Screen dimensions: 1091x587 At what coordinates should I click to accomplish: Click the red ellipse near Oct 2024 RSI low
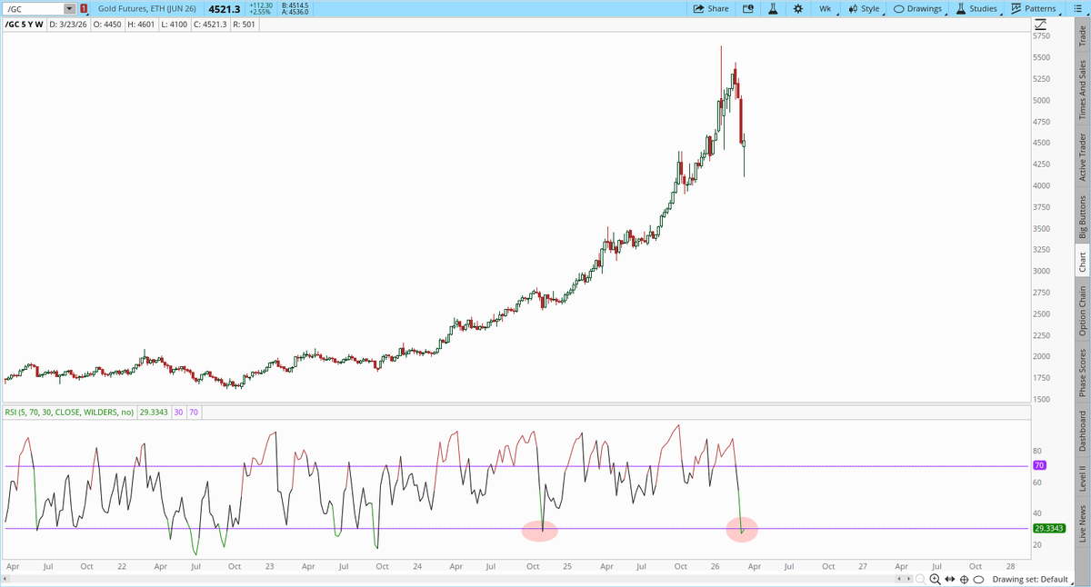tap(539, 530)
